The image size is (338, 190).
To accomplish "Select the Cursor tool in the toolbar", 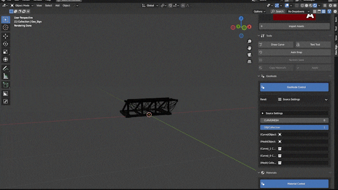I will pyautogui.click(x=6, y=27).
